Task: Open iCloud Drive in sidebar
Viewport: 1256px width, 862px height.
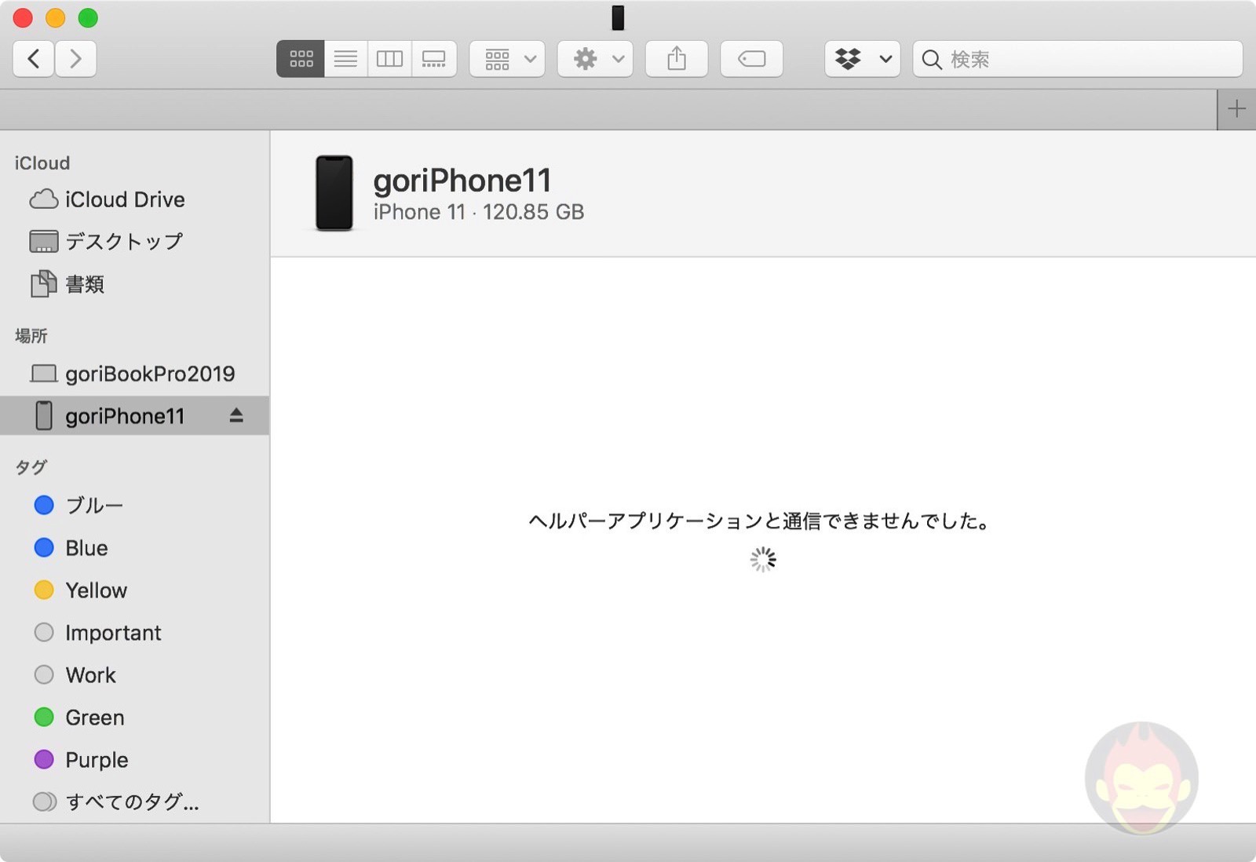Action: click(135, 199)
